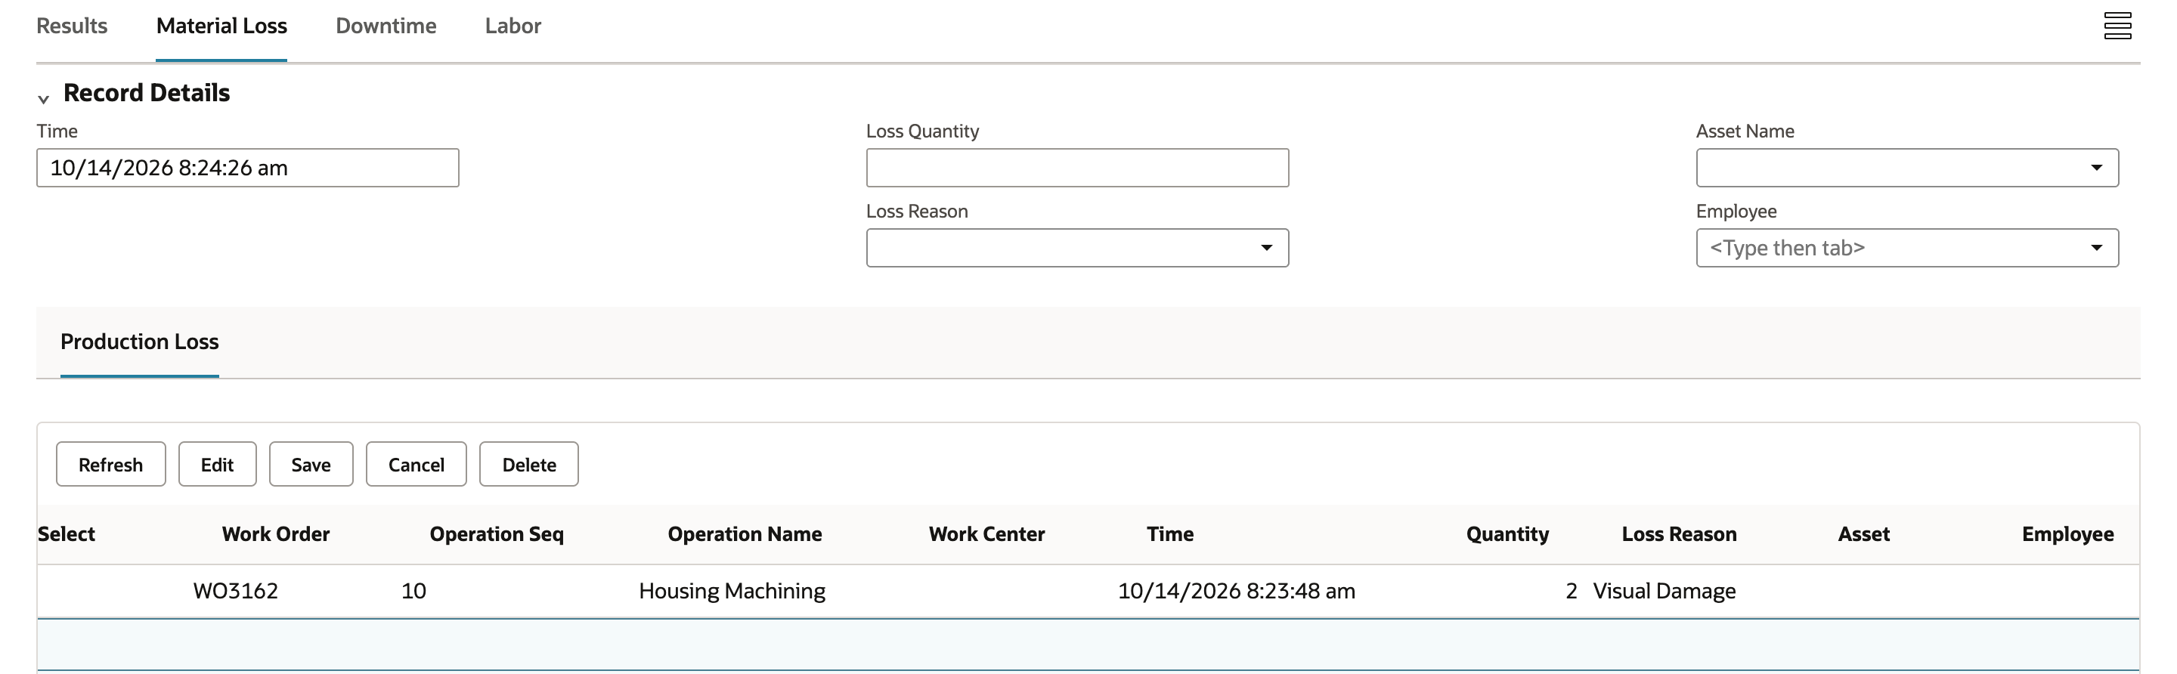2177x674 pixels.
Task: Click the Quantity column header
Action: tap(1508, 533)
